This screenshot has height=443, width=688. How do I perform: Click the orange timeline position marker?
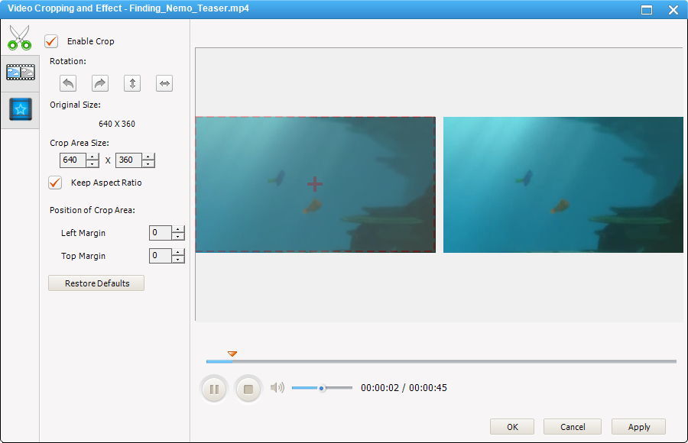231,354
